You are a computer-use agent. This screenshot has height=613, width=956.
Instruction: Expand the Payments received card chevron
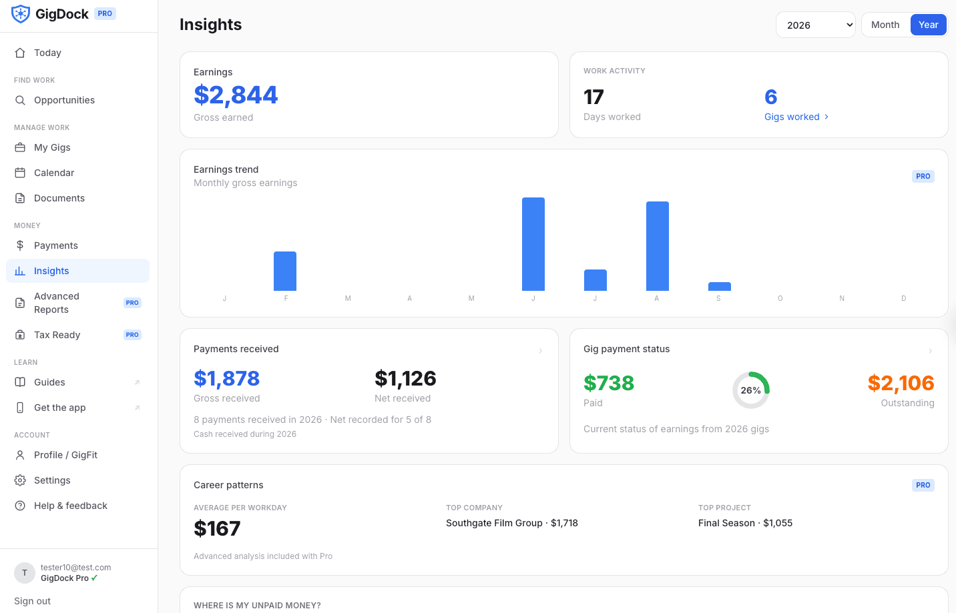coord(541,351)
